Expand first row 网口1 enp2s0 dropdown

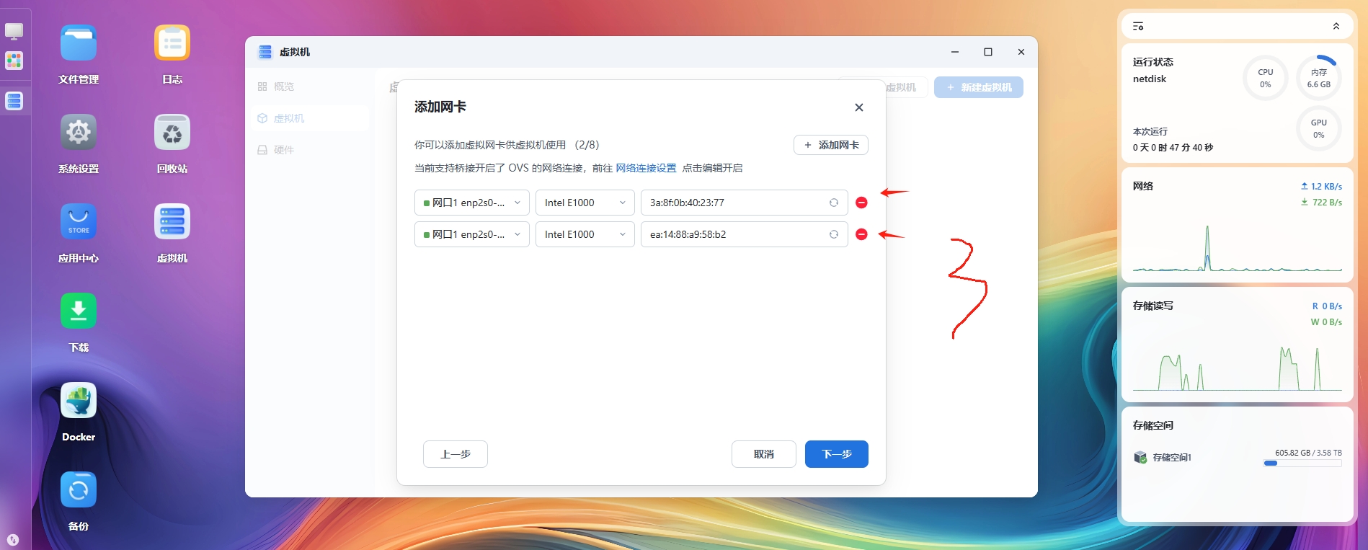pyautogui.click(x=471, y=203)
